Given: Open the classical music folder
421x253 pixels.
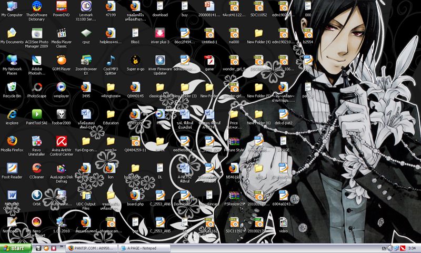Looking at the screenshot, I should [160, 87].
